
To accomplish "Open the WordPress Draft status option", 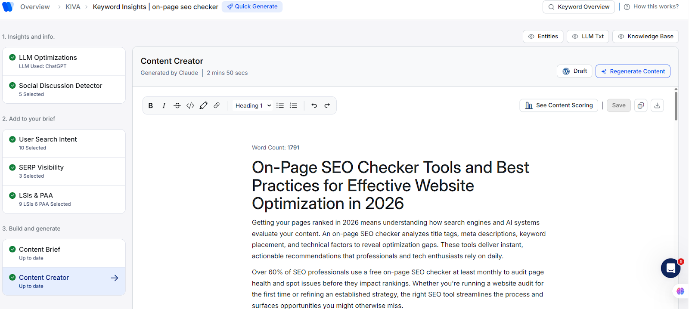I will pyautogui.click(x=574, y=71).
